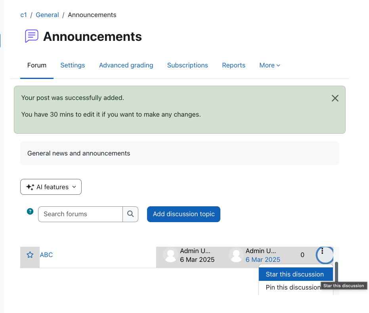
Task: Toggle the star icon beside ABC
Action: [30, 255]
